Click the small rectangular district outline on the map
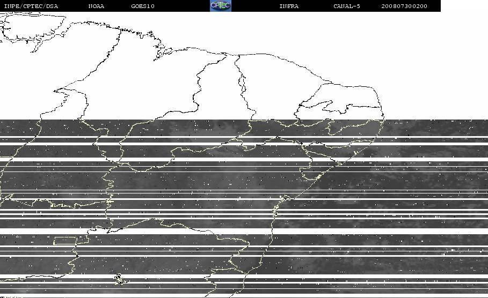488x298 pixels. coord(65,241)
